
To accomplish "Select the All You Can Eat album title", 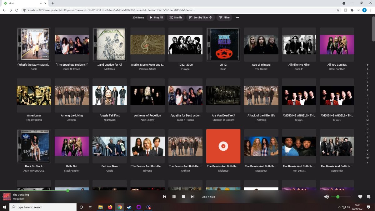I will [337, 65].
